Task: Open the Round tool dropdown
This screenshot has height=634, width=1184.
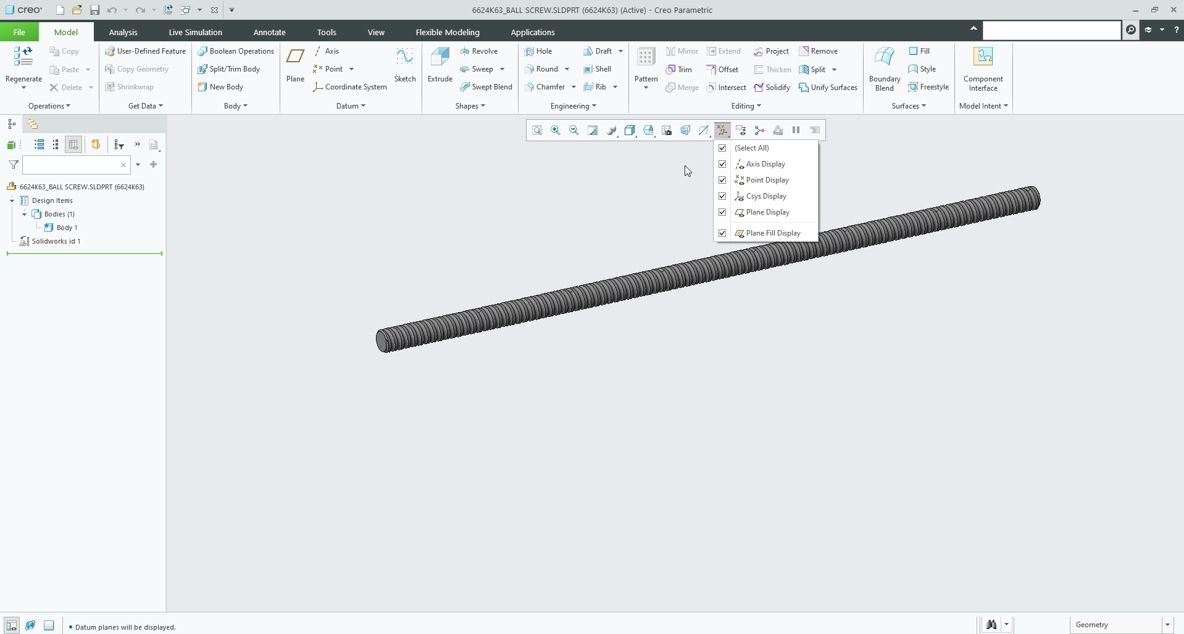Action: 567,69
